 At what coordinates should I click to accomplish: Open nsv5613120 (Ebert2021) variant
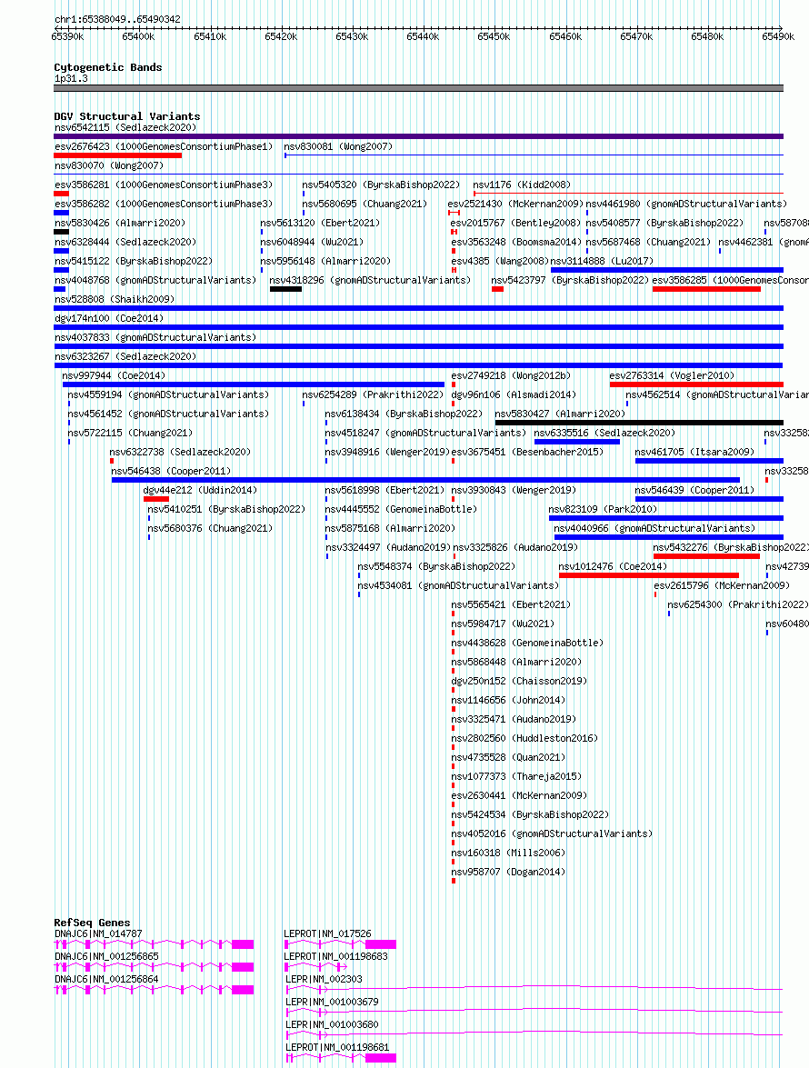320,223
